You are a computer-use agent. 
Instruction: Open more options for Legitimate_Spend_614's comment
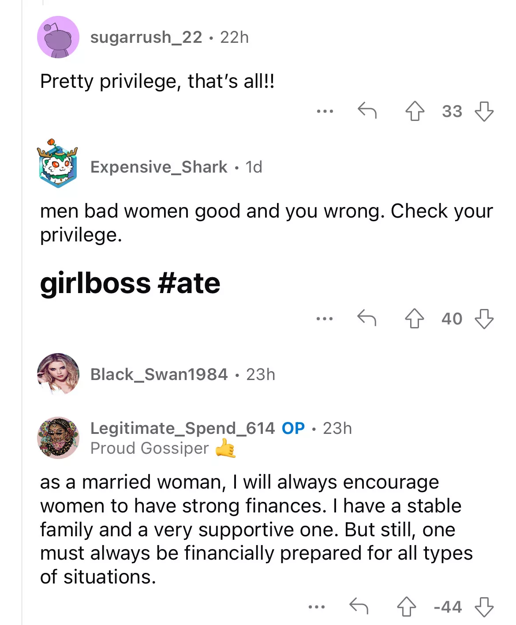pyautogui.click(x=317, y=607)
